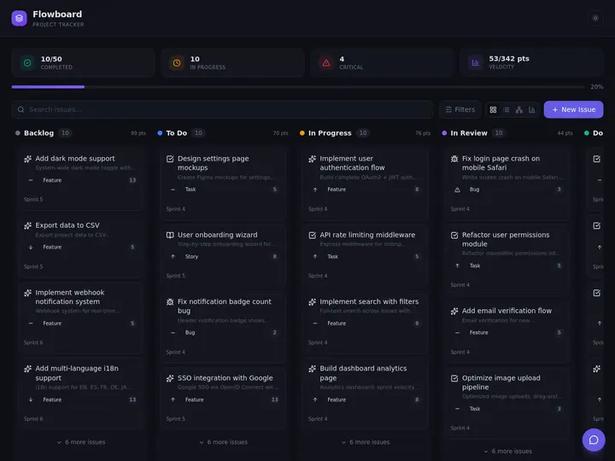The height and width of the screenshot is (461, 615).
Task: Click the gray Backlog status dot
Action: (x=18, y=133)
